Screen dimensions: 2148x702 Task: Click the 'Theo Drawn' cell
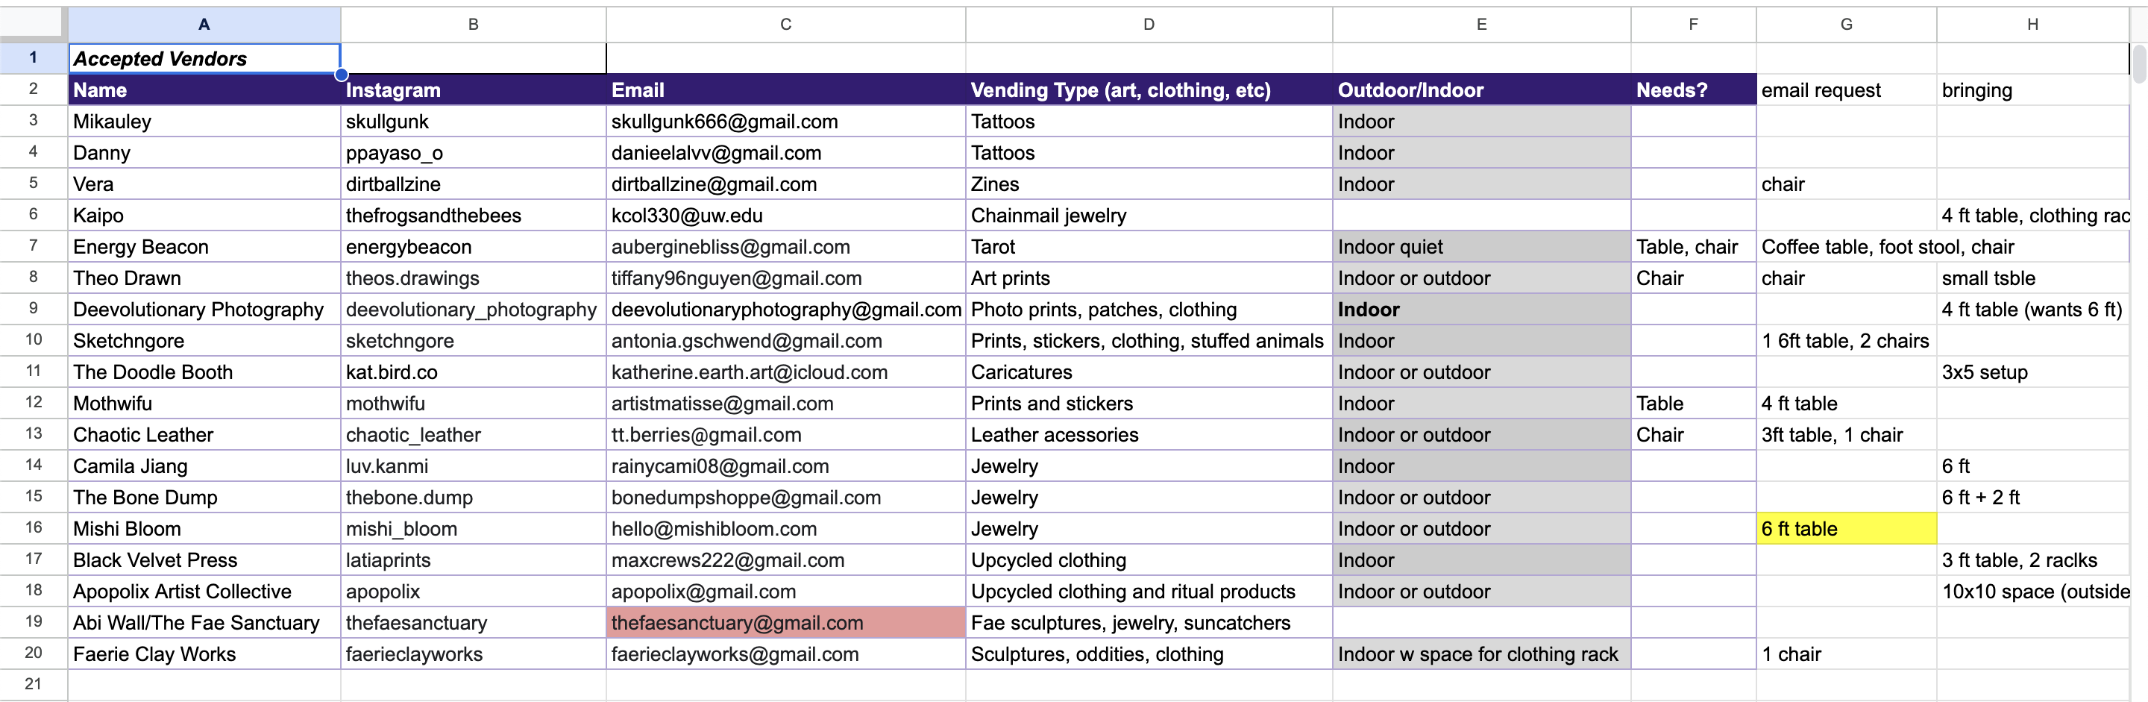click(x=204, y=278)
